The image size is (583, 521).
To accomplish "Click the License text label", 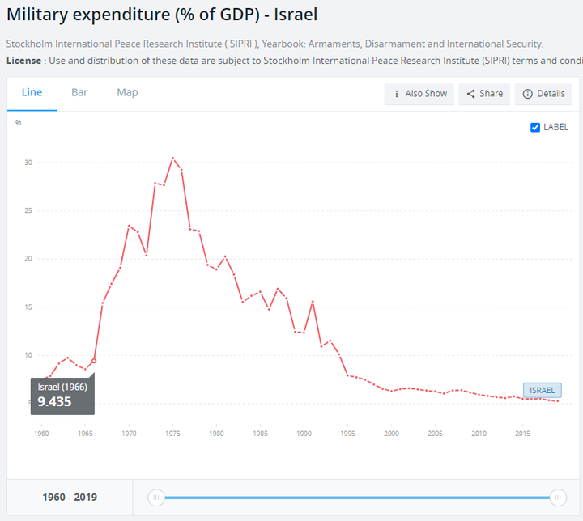I will point(23,61).
